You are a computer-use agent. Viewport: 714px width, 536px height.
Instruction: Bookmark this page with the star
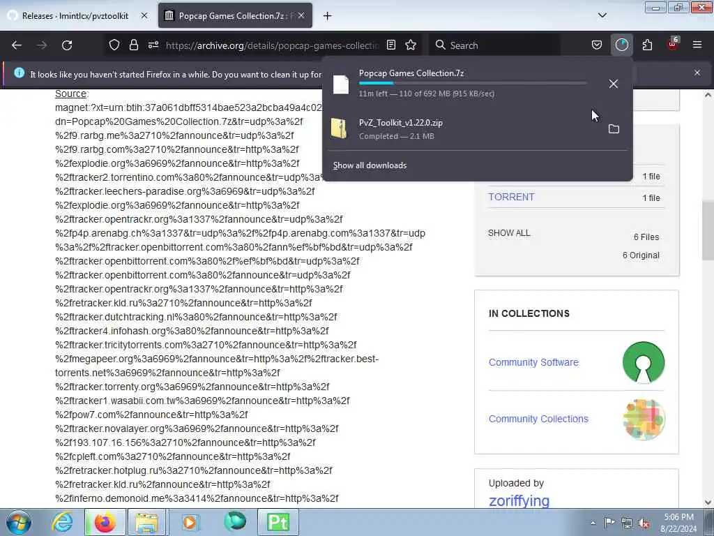[411, 45]
